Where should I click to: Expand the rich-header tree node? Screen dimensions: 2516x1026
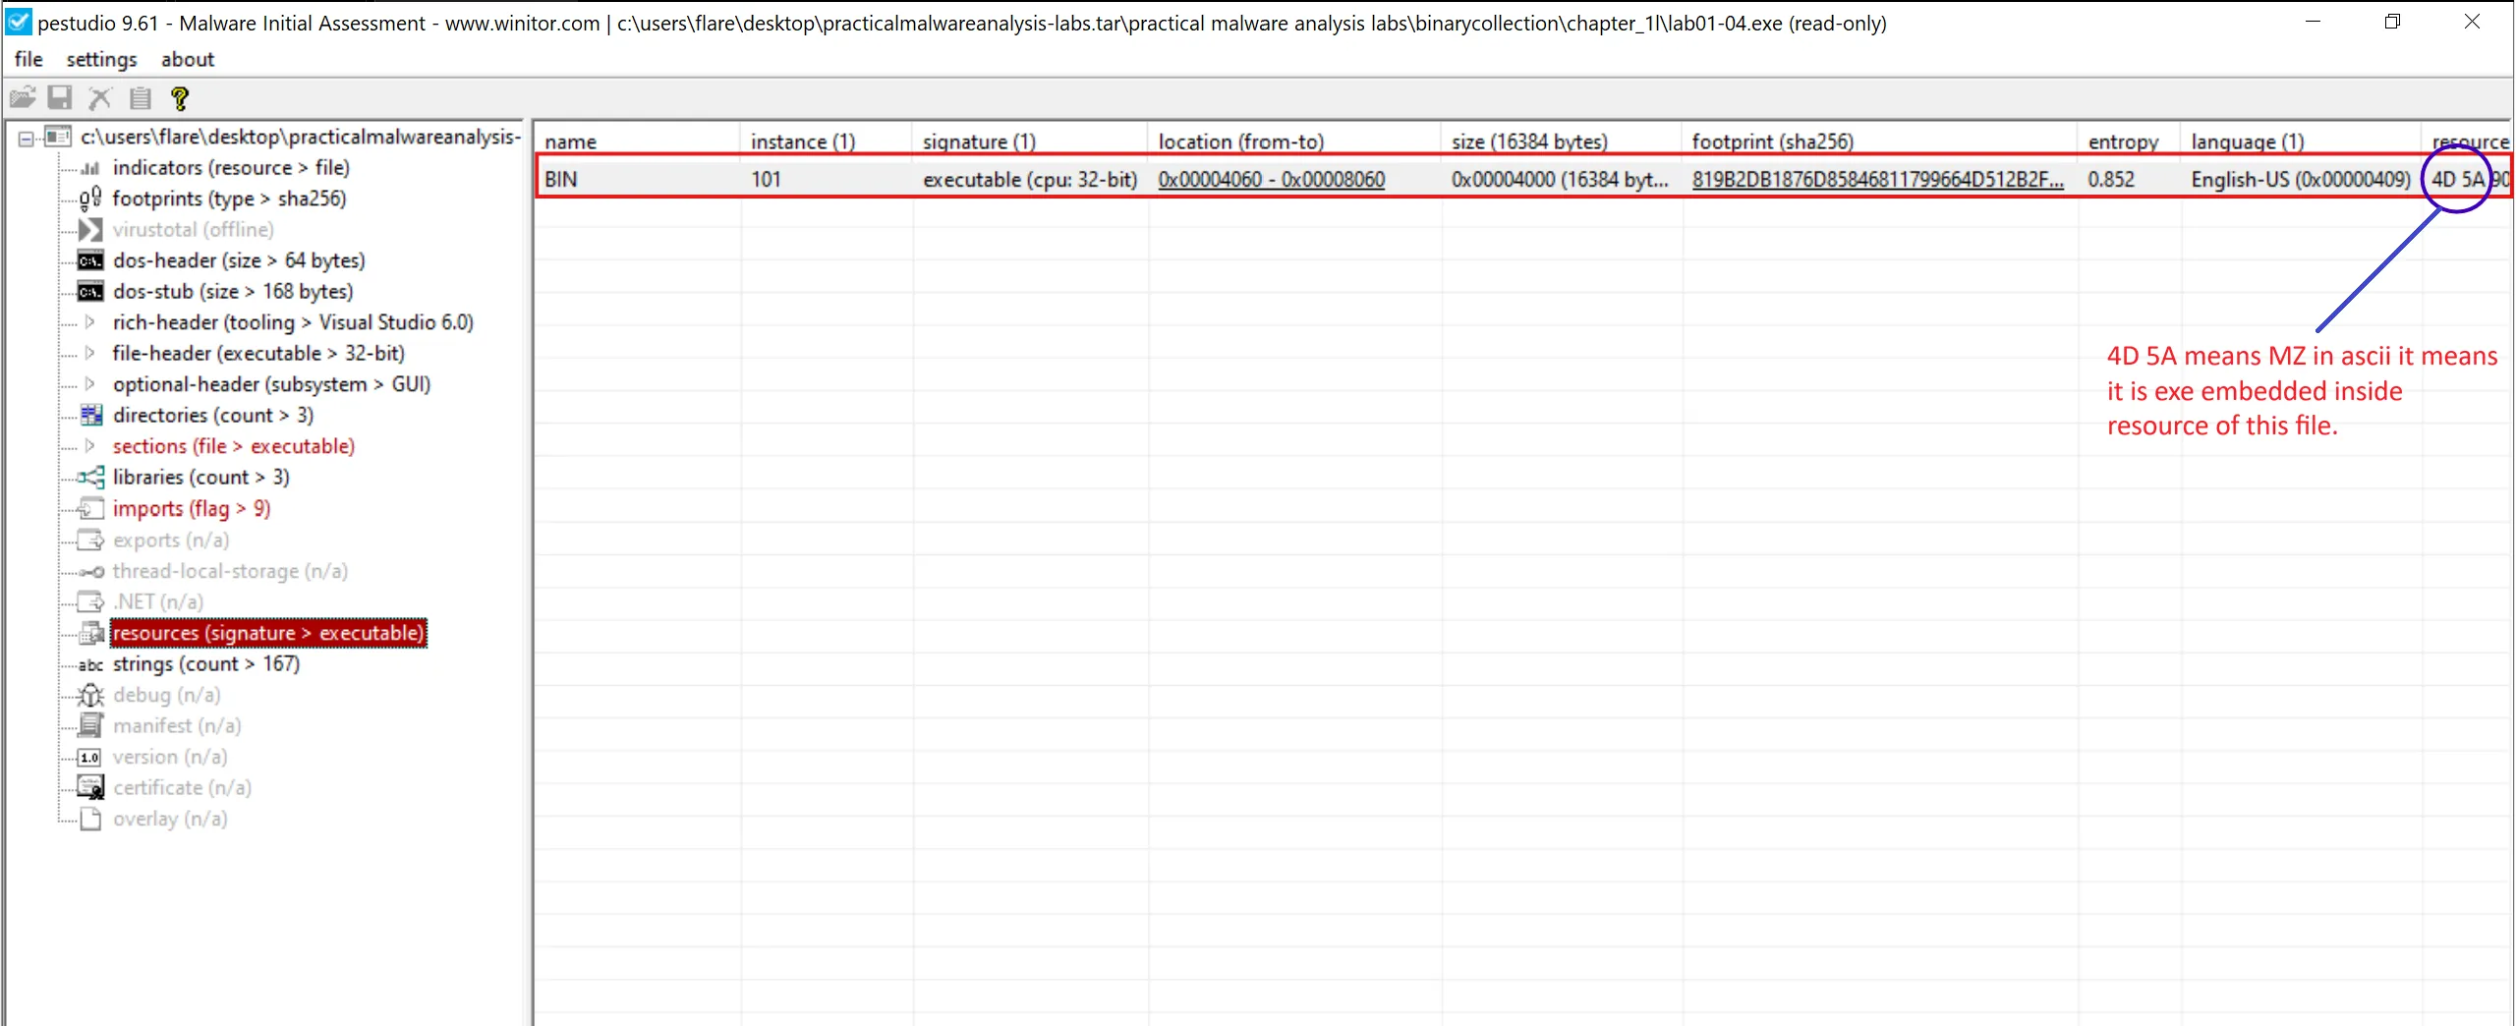(x=89, y=322)
